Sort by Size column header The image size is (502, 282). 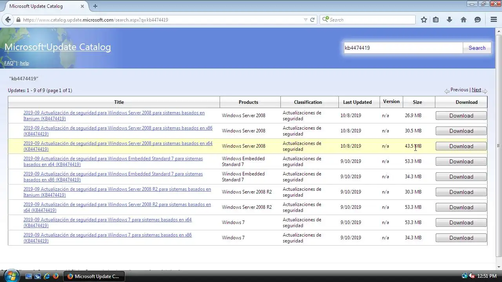[417, 102]
